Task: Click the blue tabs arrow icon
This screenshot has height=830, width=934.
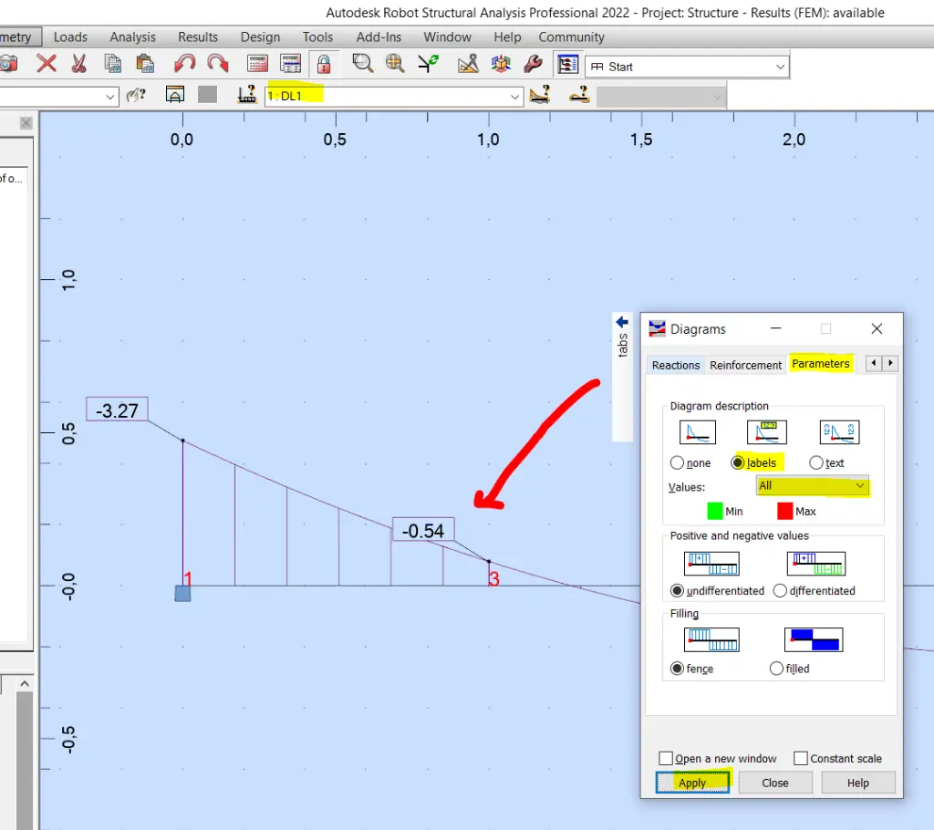Action: point(622,322)
